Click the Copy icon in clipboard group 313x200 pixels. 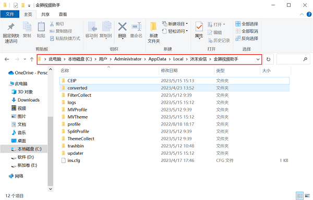(27, 27)
